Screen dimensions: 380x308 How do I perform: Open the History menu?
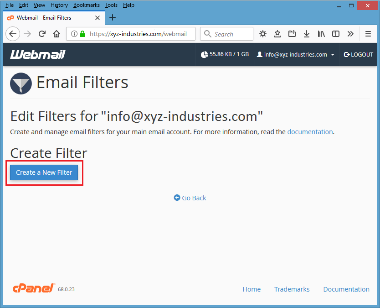coord(59,5)
